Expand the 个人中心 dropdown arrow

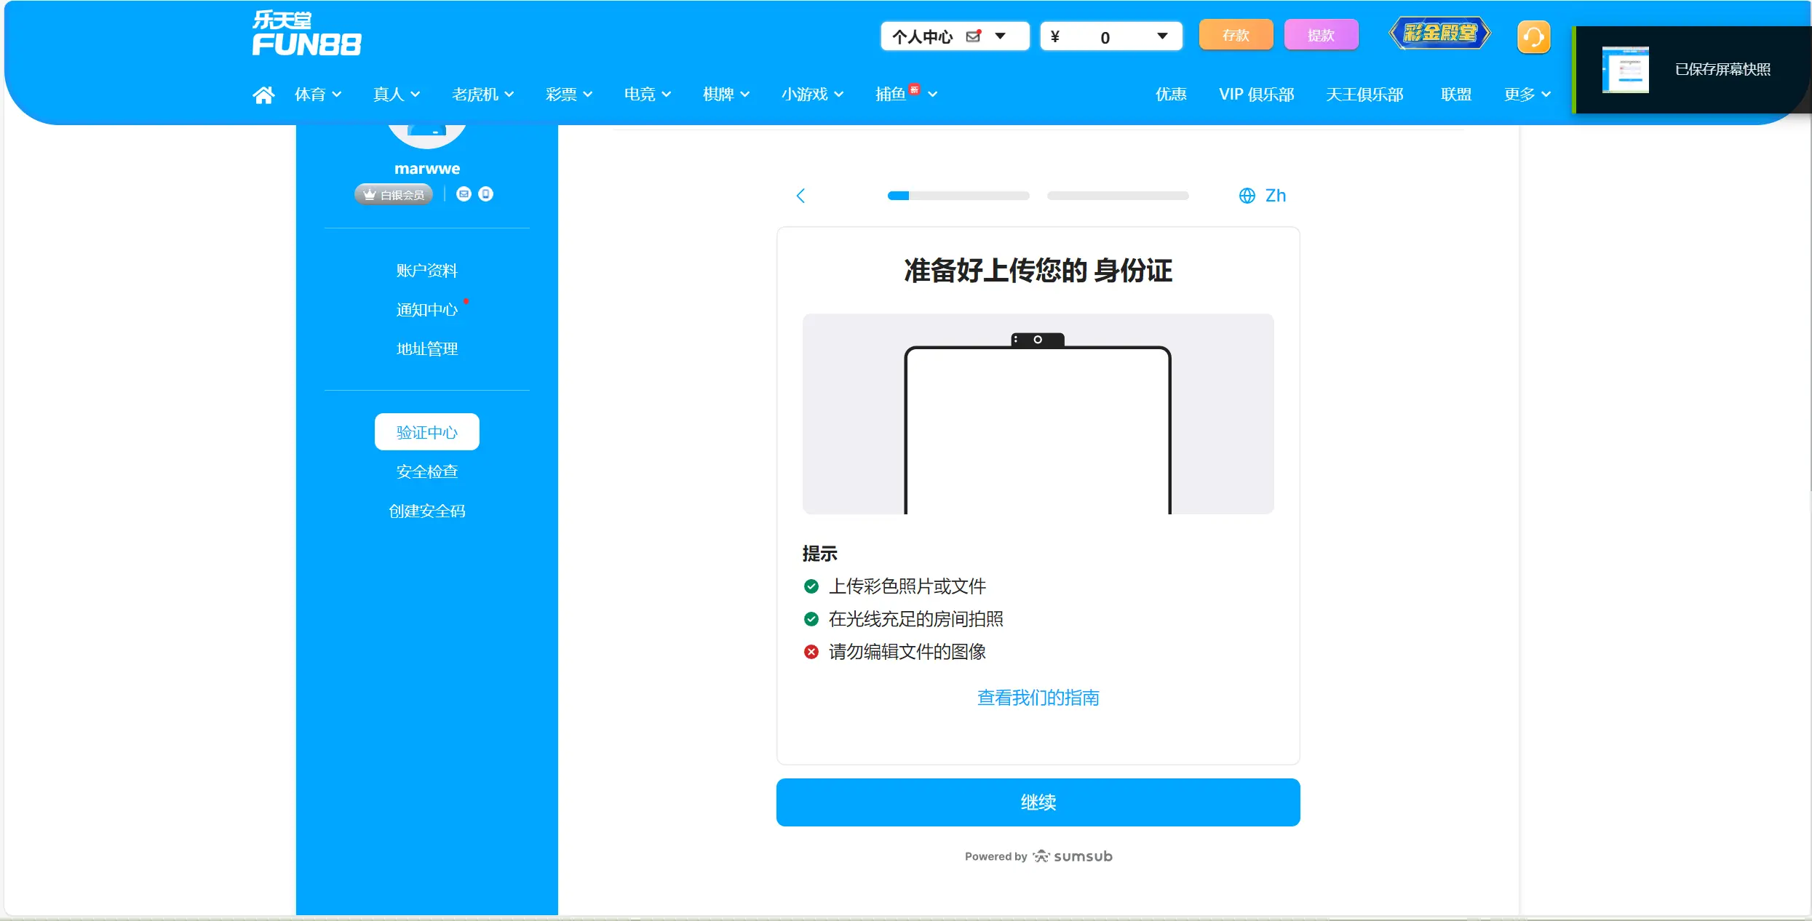point(1001,36)
